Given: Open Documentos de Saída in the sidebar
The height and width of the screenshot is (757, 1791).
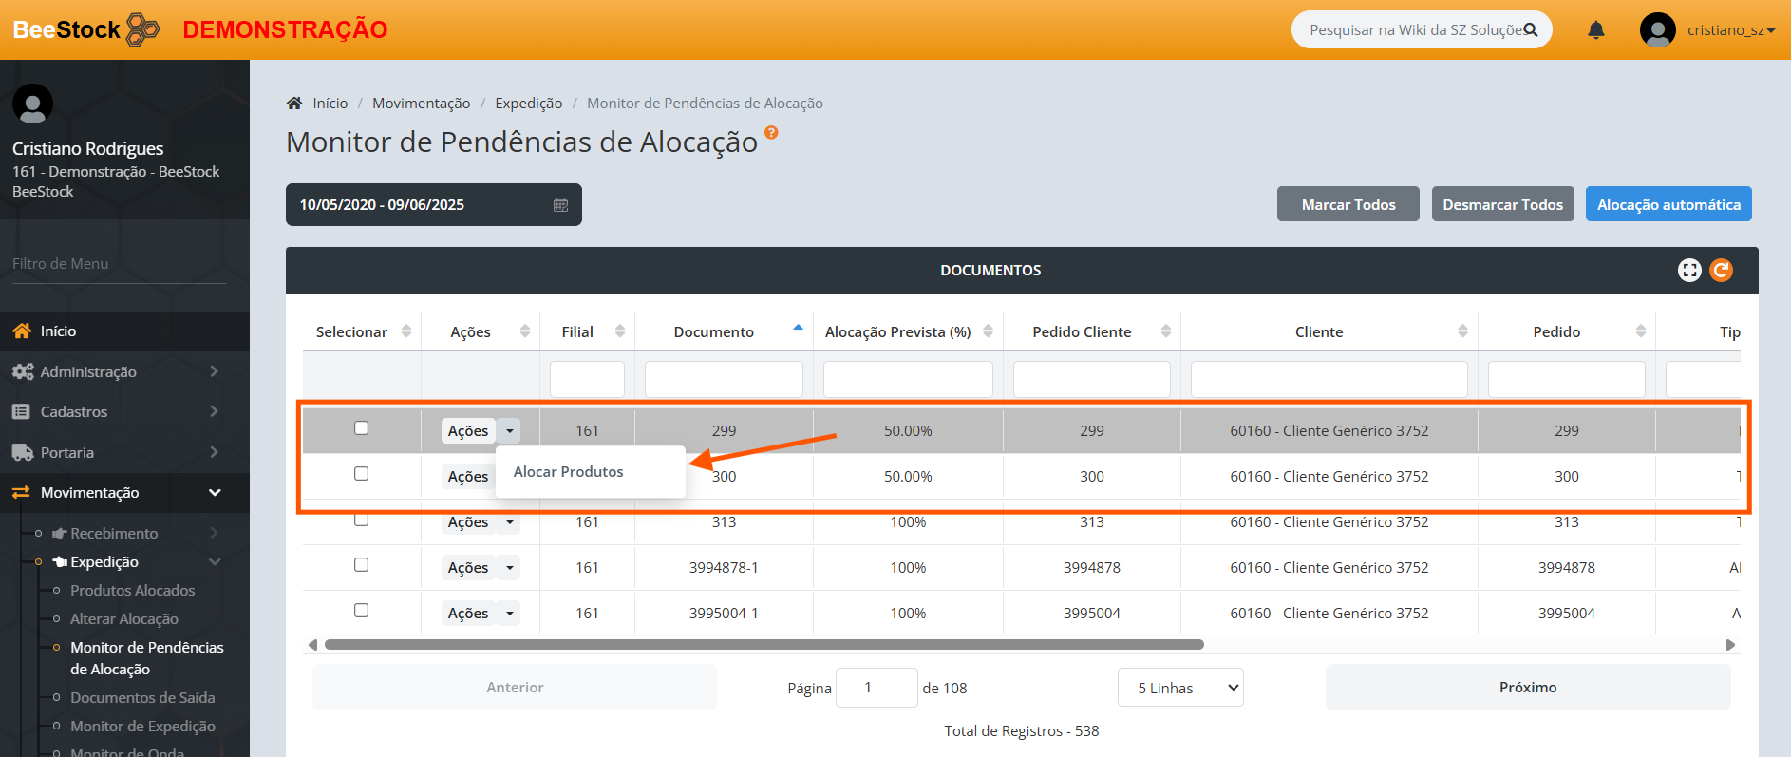Looking at the screenshot, I should [x=142, y=697].
